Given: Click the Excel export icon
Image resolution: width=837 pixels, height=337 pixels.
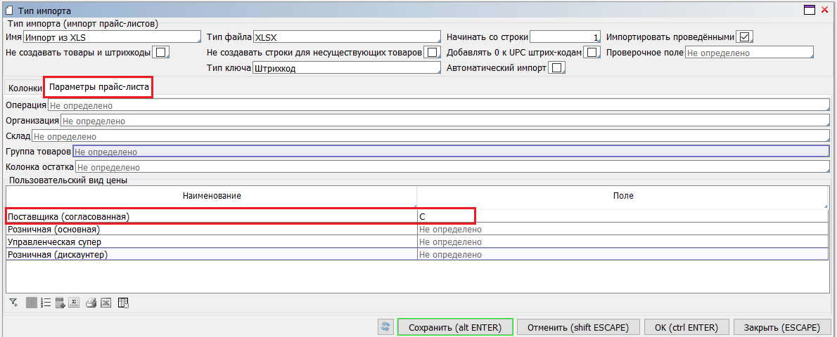Looking at the screenshot, I should [x=106, y=303].
